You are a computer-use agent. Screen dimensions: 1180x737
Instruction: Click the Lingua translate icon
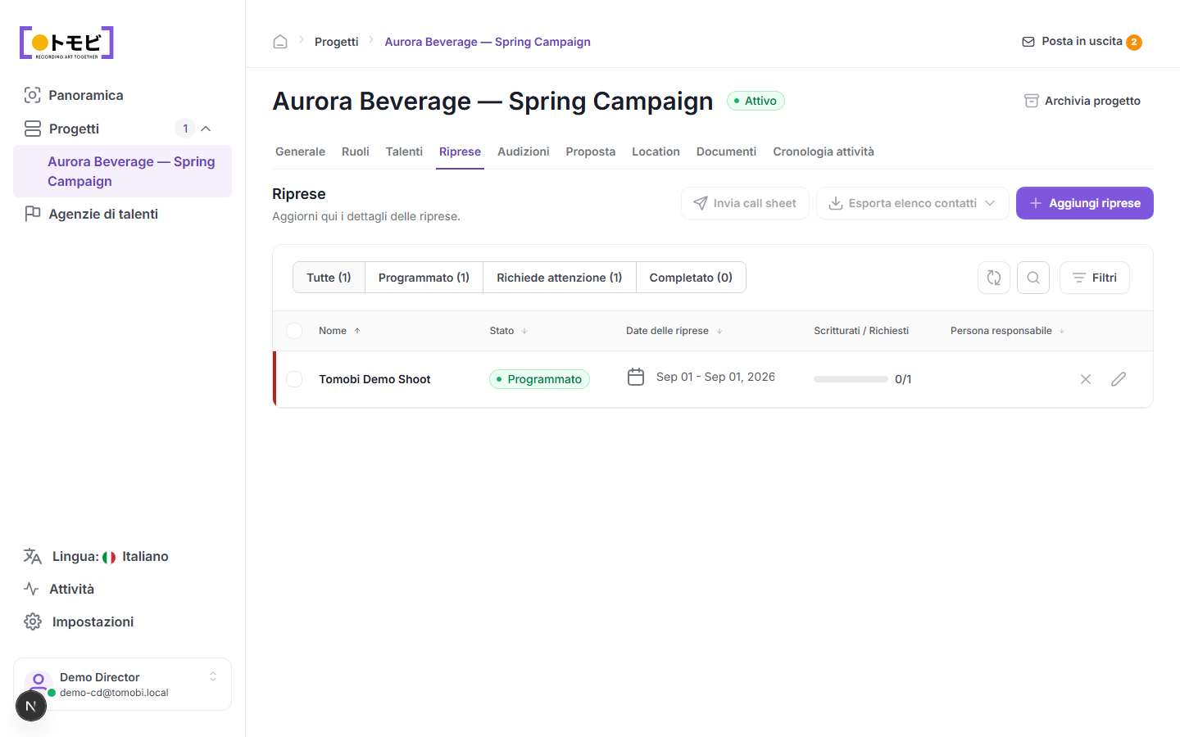33,556
